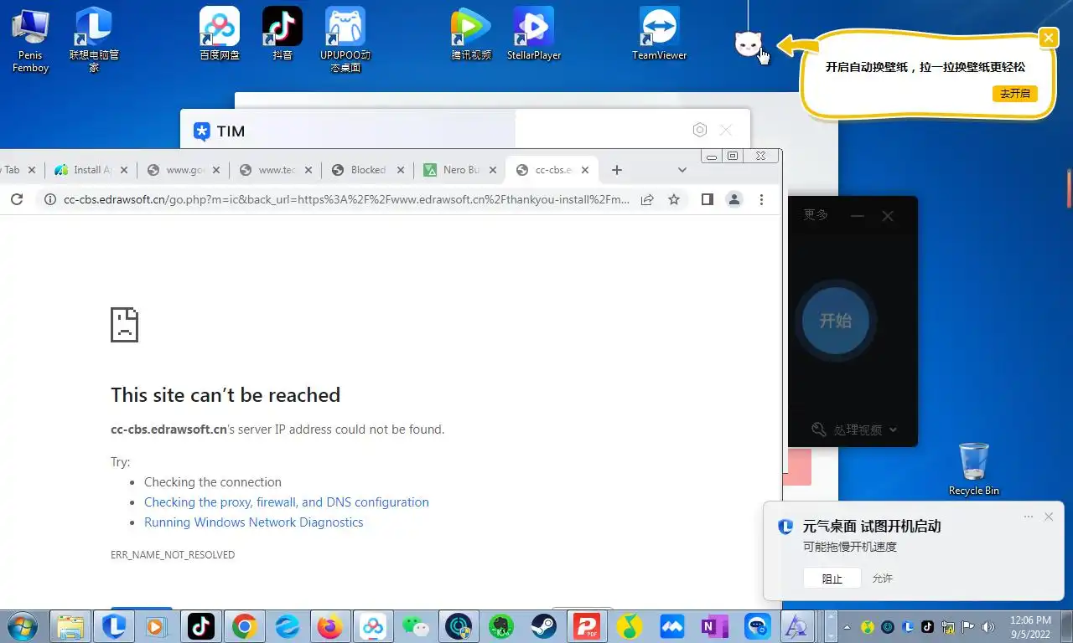
Task: Close the cc-cbs tab
Action: (x=585, y=170)
